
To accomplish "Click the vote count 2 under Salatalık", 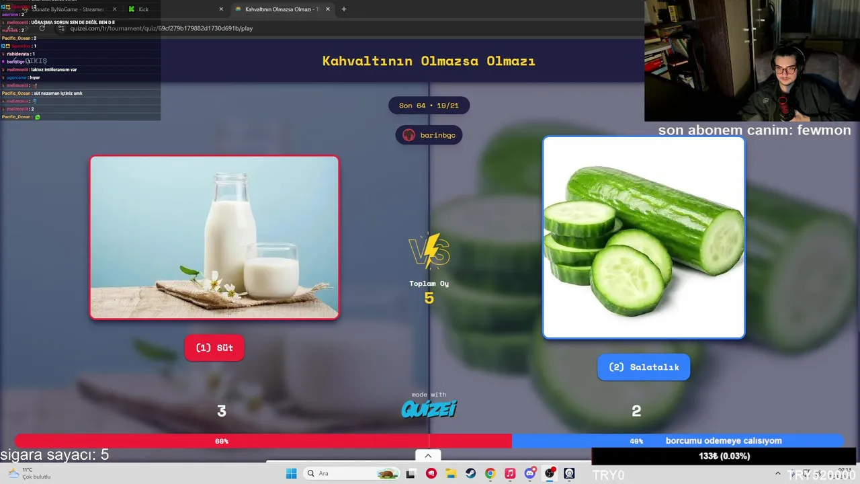I will click(636, 411).
